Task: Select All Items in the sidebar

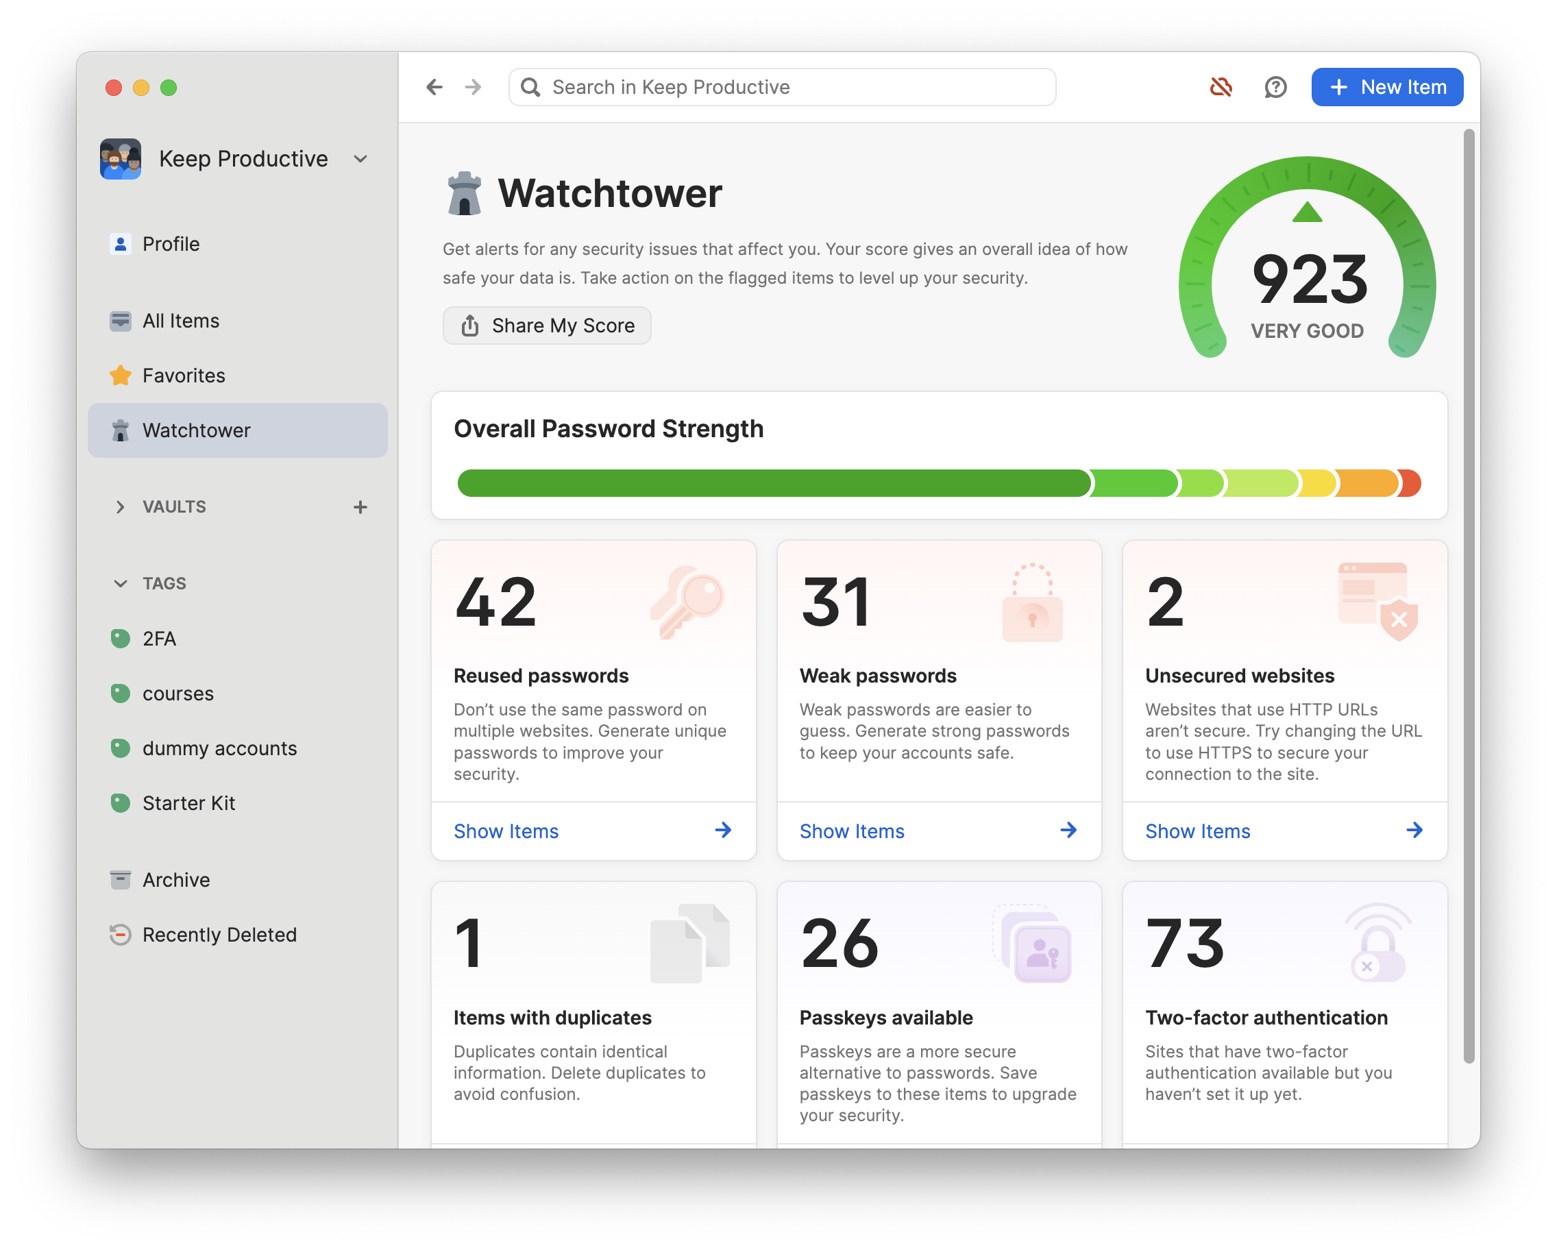Action: [x=180, y=321]
